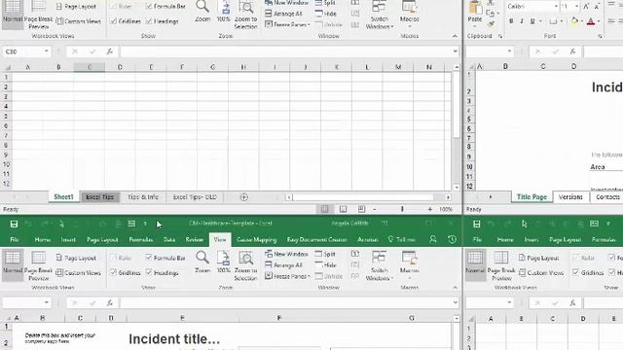Image resolution: width=623 pixels, height=350 pixels.
Task: Open Calibri font name dropdown in top-right window
Action: pos(556,7)
